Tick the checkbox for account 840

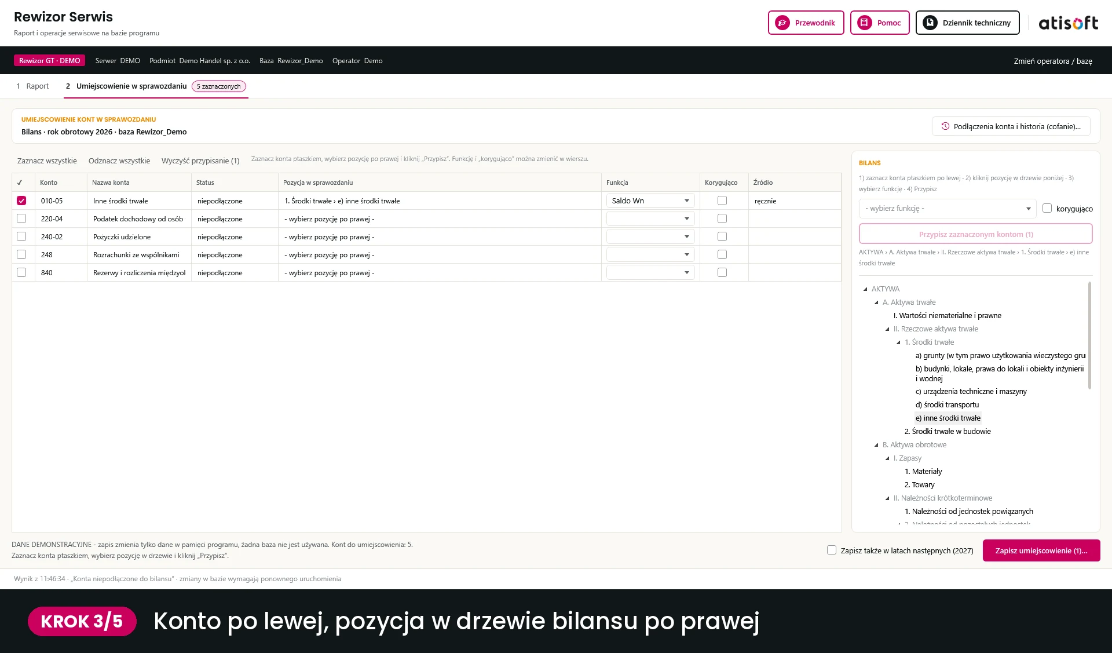[21, 272]
